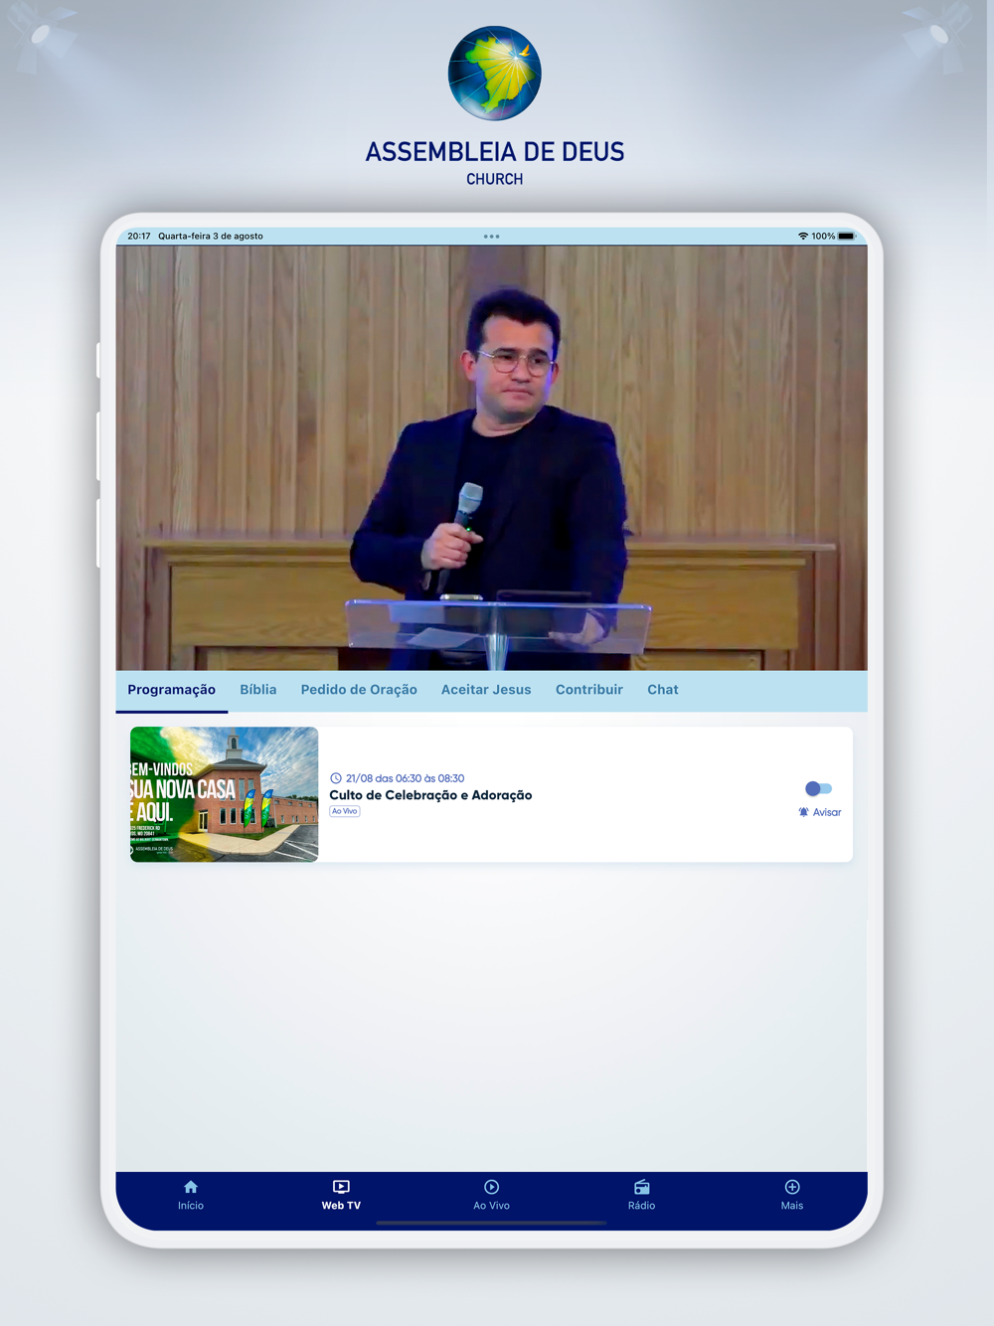994x1326 pixels.
Task: Open the Rádio radio icon
Action: pyautogui.click(x=642, y=1187)
